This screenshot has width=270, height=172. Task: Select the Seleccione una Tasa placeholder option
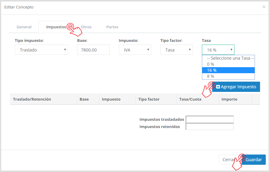click(x=228, y=58)
